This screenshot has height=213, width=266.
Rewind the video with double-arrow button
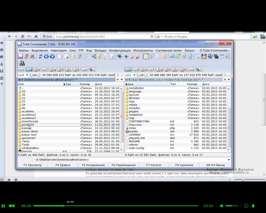pos(12,206)
